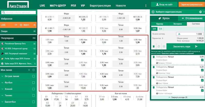The height and width of the screenshot is (107, 205).
Task: Open live ВИДЕО play icon
Action: click(x=22, y=25)
